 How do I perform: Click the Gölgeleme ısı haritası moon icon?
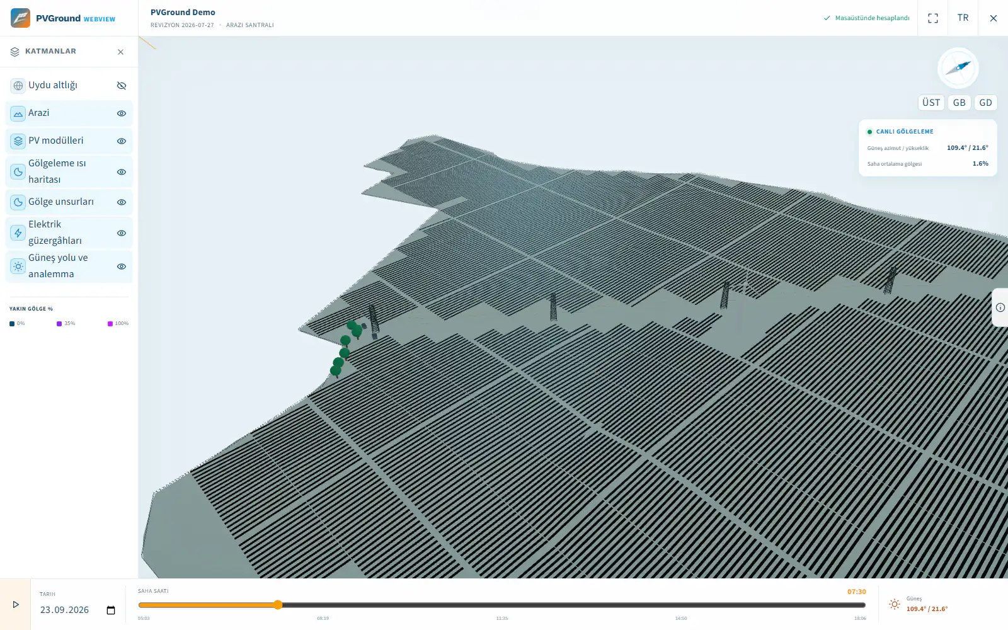pyautogui.click(x=18, y=172)
